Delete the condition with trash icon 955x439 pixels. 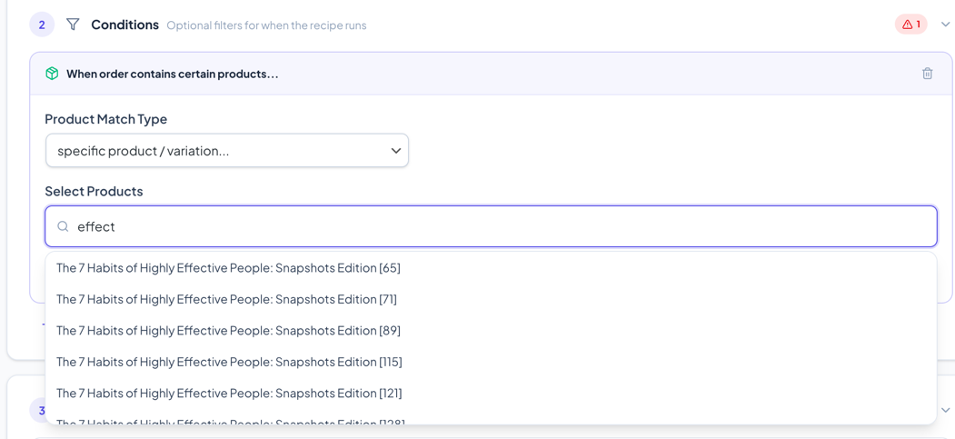927,74
